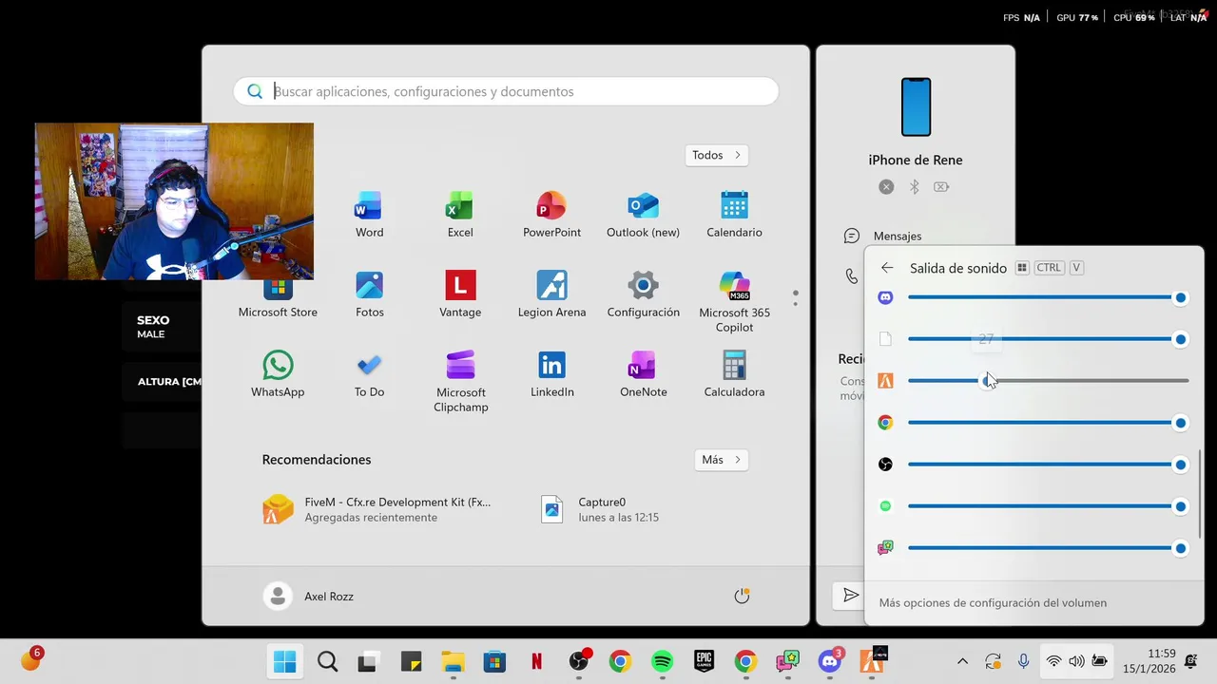This screenshot has height=684, width=1217.
Task: Click FiveM volume slider track in mixer
Action: [1048, 381]
